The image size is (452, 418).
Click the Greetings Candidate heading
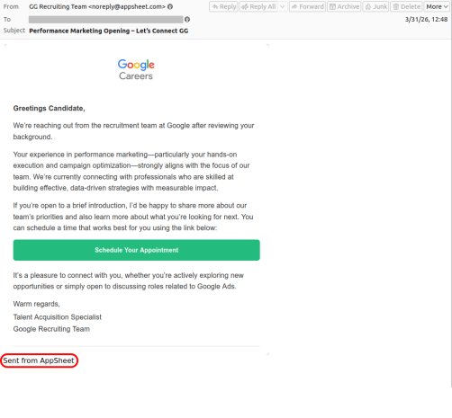tap(49, 108)
